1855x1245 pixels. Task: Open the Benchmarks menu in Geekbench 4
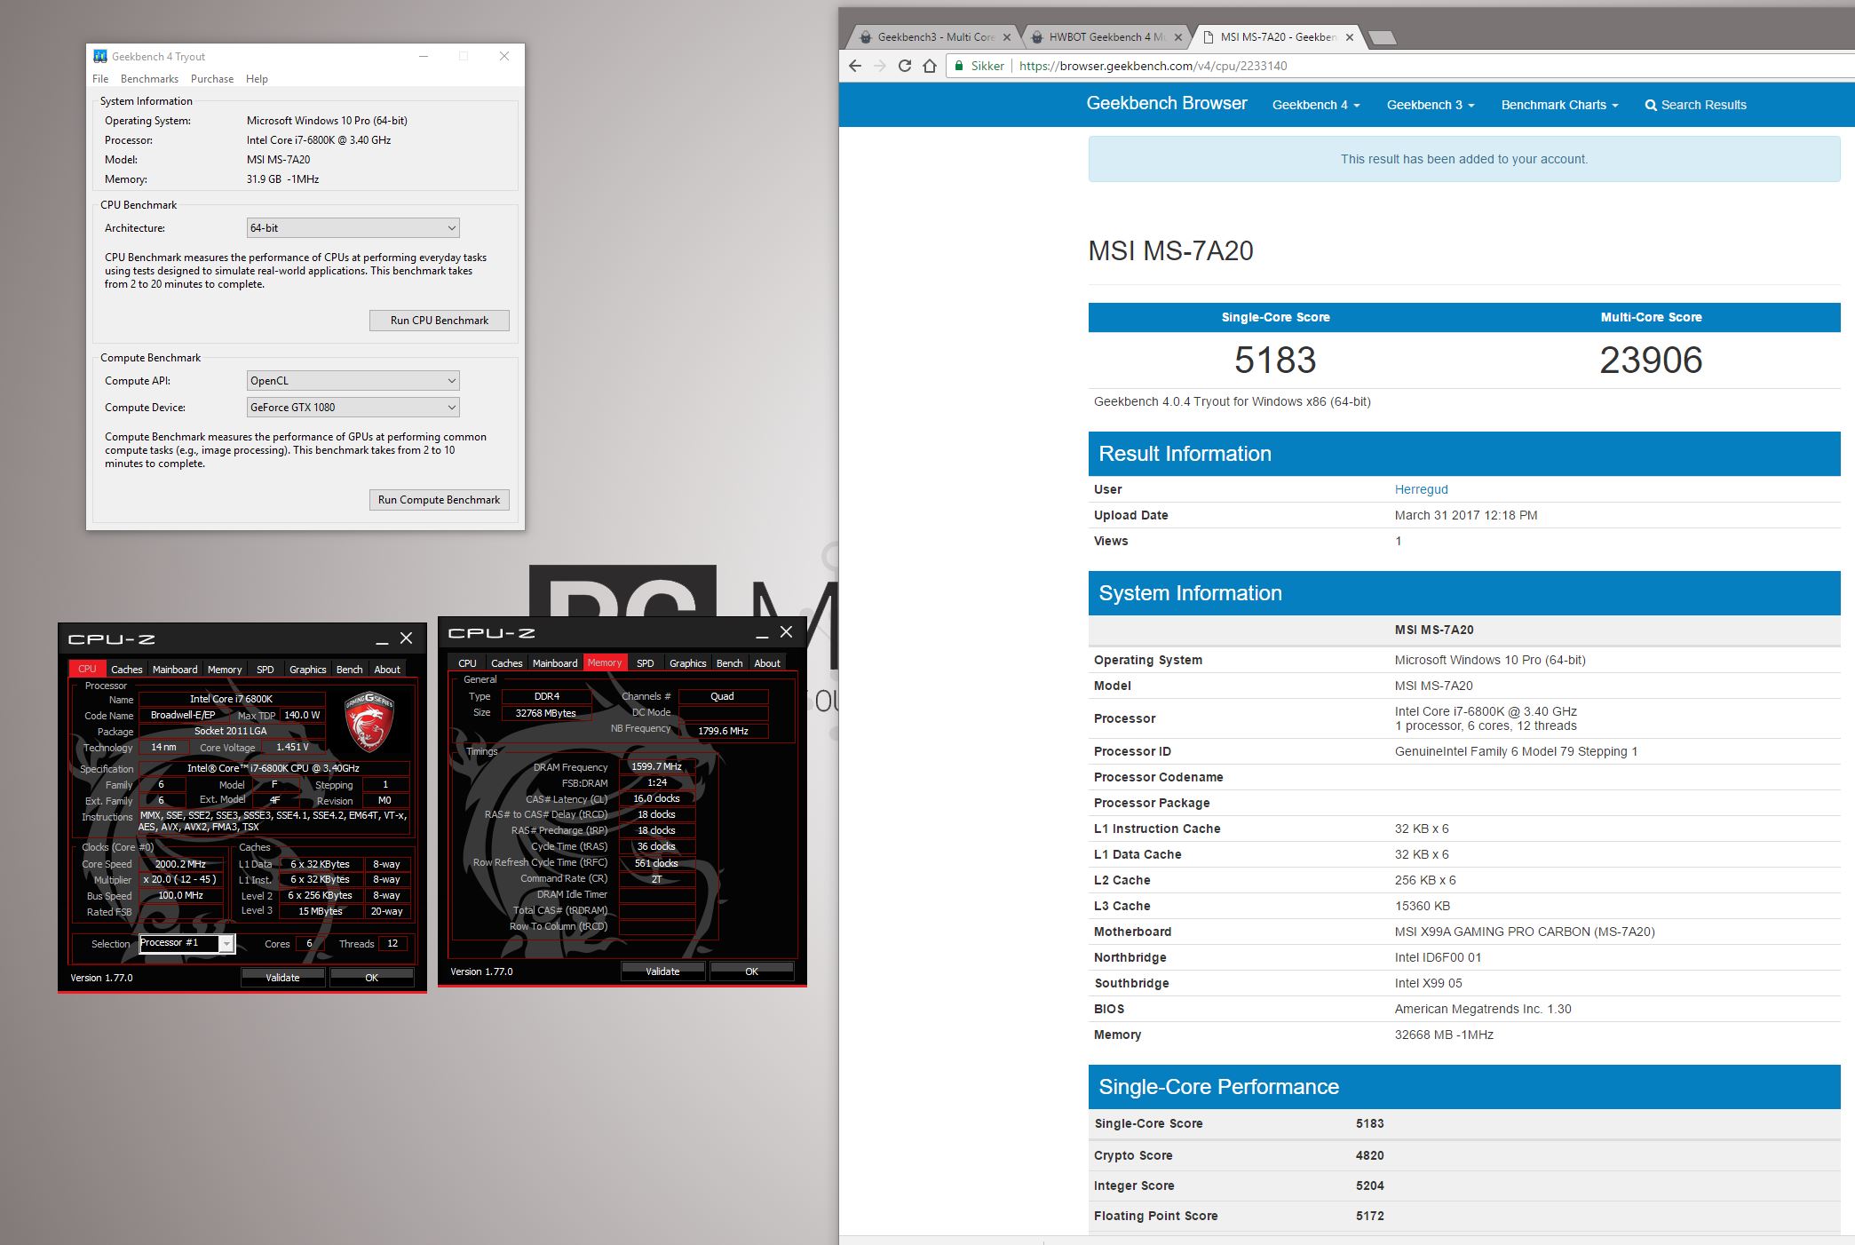(x=149, y=79)
